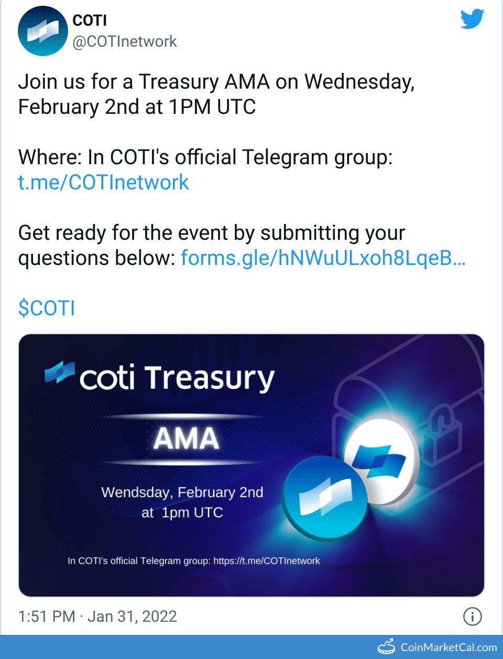Viewport: 503px width, 659px height.
Task: Open the t.me/COTInetwork Telegram link
Action: click(x=103, y=183)
